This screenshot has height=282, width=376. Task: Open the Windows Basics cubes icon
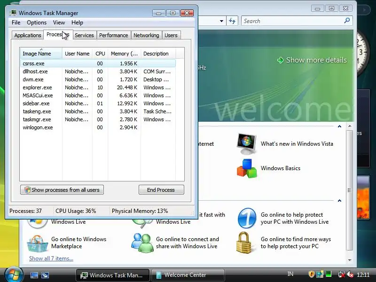coord(246,168)
